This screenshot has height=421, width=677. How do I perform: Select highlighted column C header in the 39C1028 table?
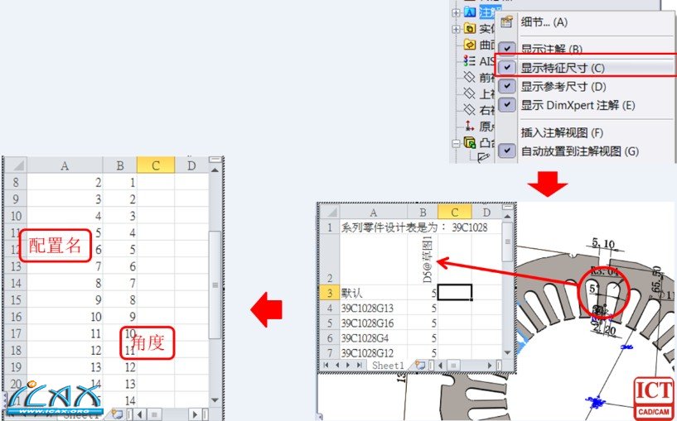pos(455,213)
